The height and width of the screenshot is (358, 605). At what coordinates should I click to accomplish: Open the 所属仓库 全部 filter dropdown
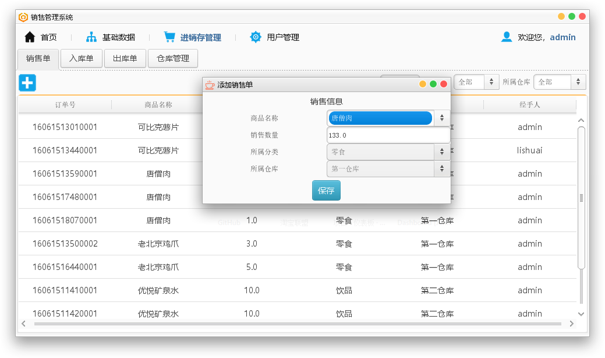560,82
